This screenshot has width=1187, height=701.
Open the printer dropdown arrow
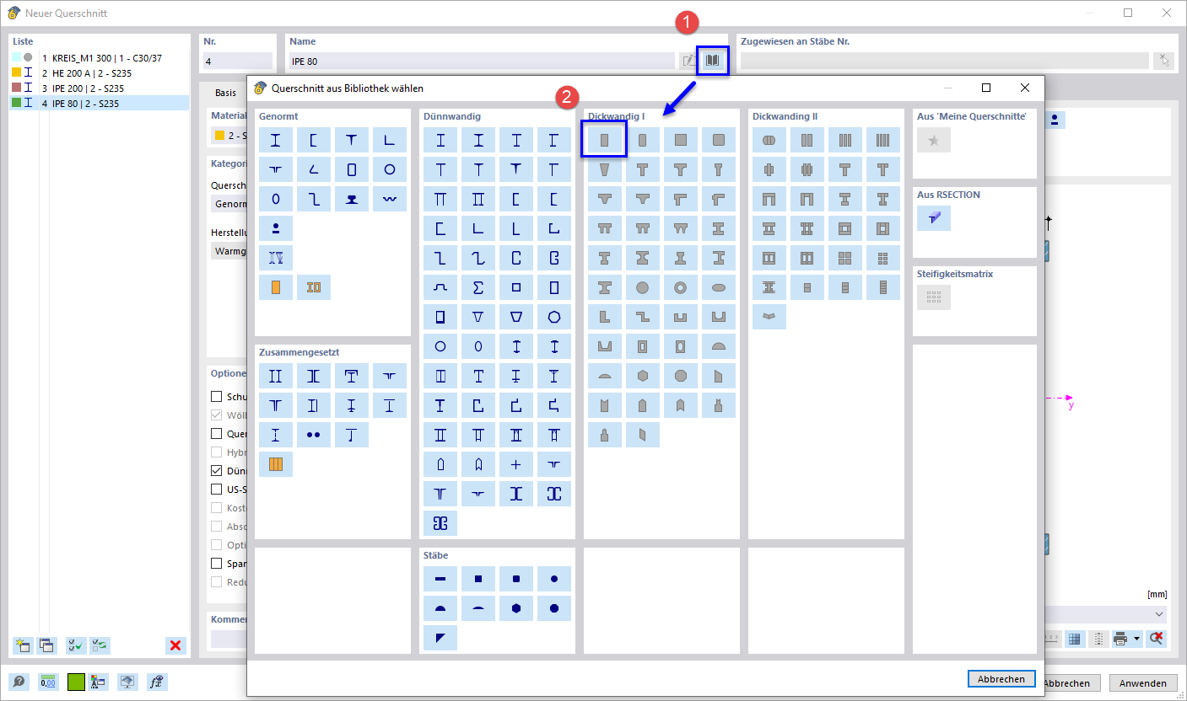(x=1136, y=639)
